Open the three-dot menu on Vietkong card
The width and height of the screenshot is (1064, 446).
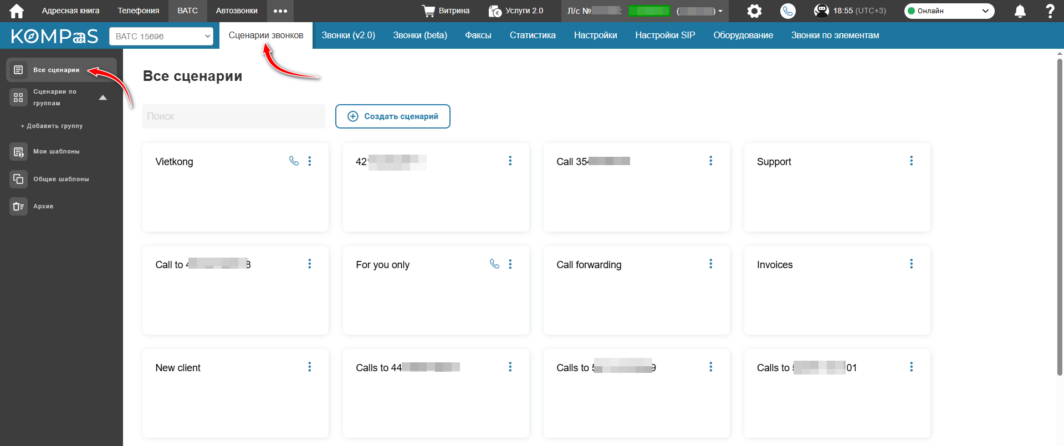[310, 161]
